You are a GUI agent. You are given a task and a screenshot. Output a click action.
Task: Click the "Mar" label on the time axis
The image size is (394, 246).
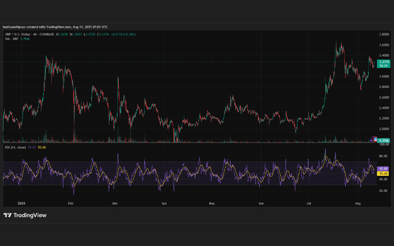coord(115,203)
